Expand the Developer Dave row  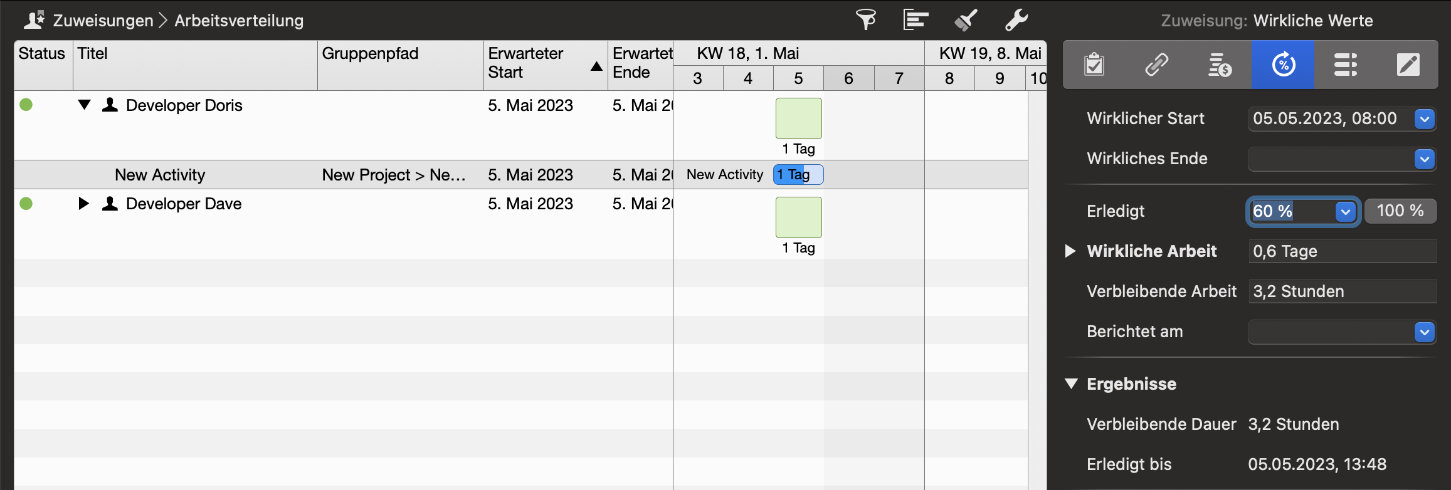pos(83,204)
